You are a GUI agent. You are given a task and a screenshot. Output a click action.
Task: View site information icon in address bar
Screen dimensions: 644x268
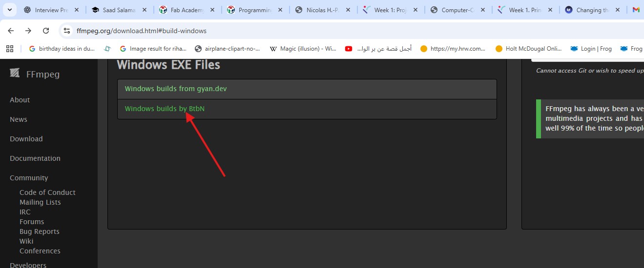[67, 31]
